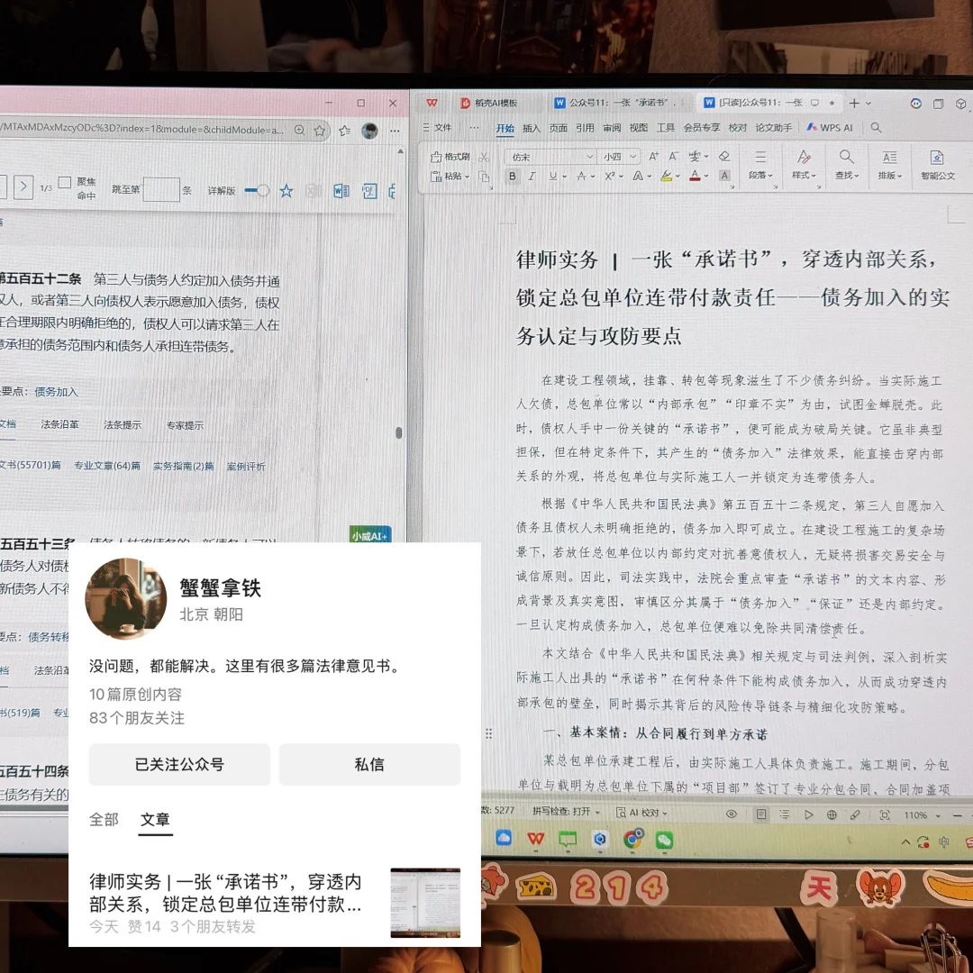Switch to outline view in WPS status bar
973x973 pixels.
[785, 814]
